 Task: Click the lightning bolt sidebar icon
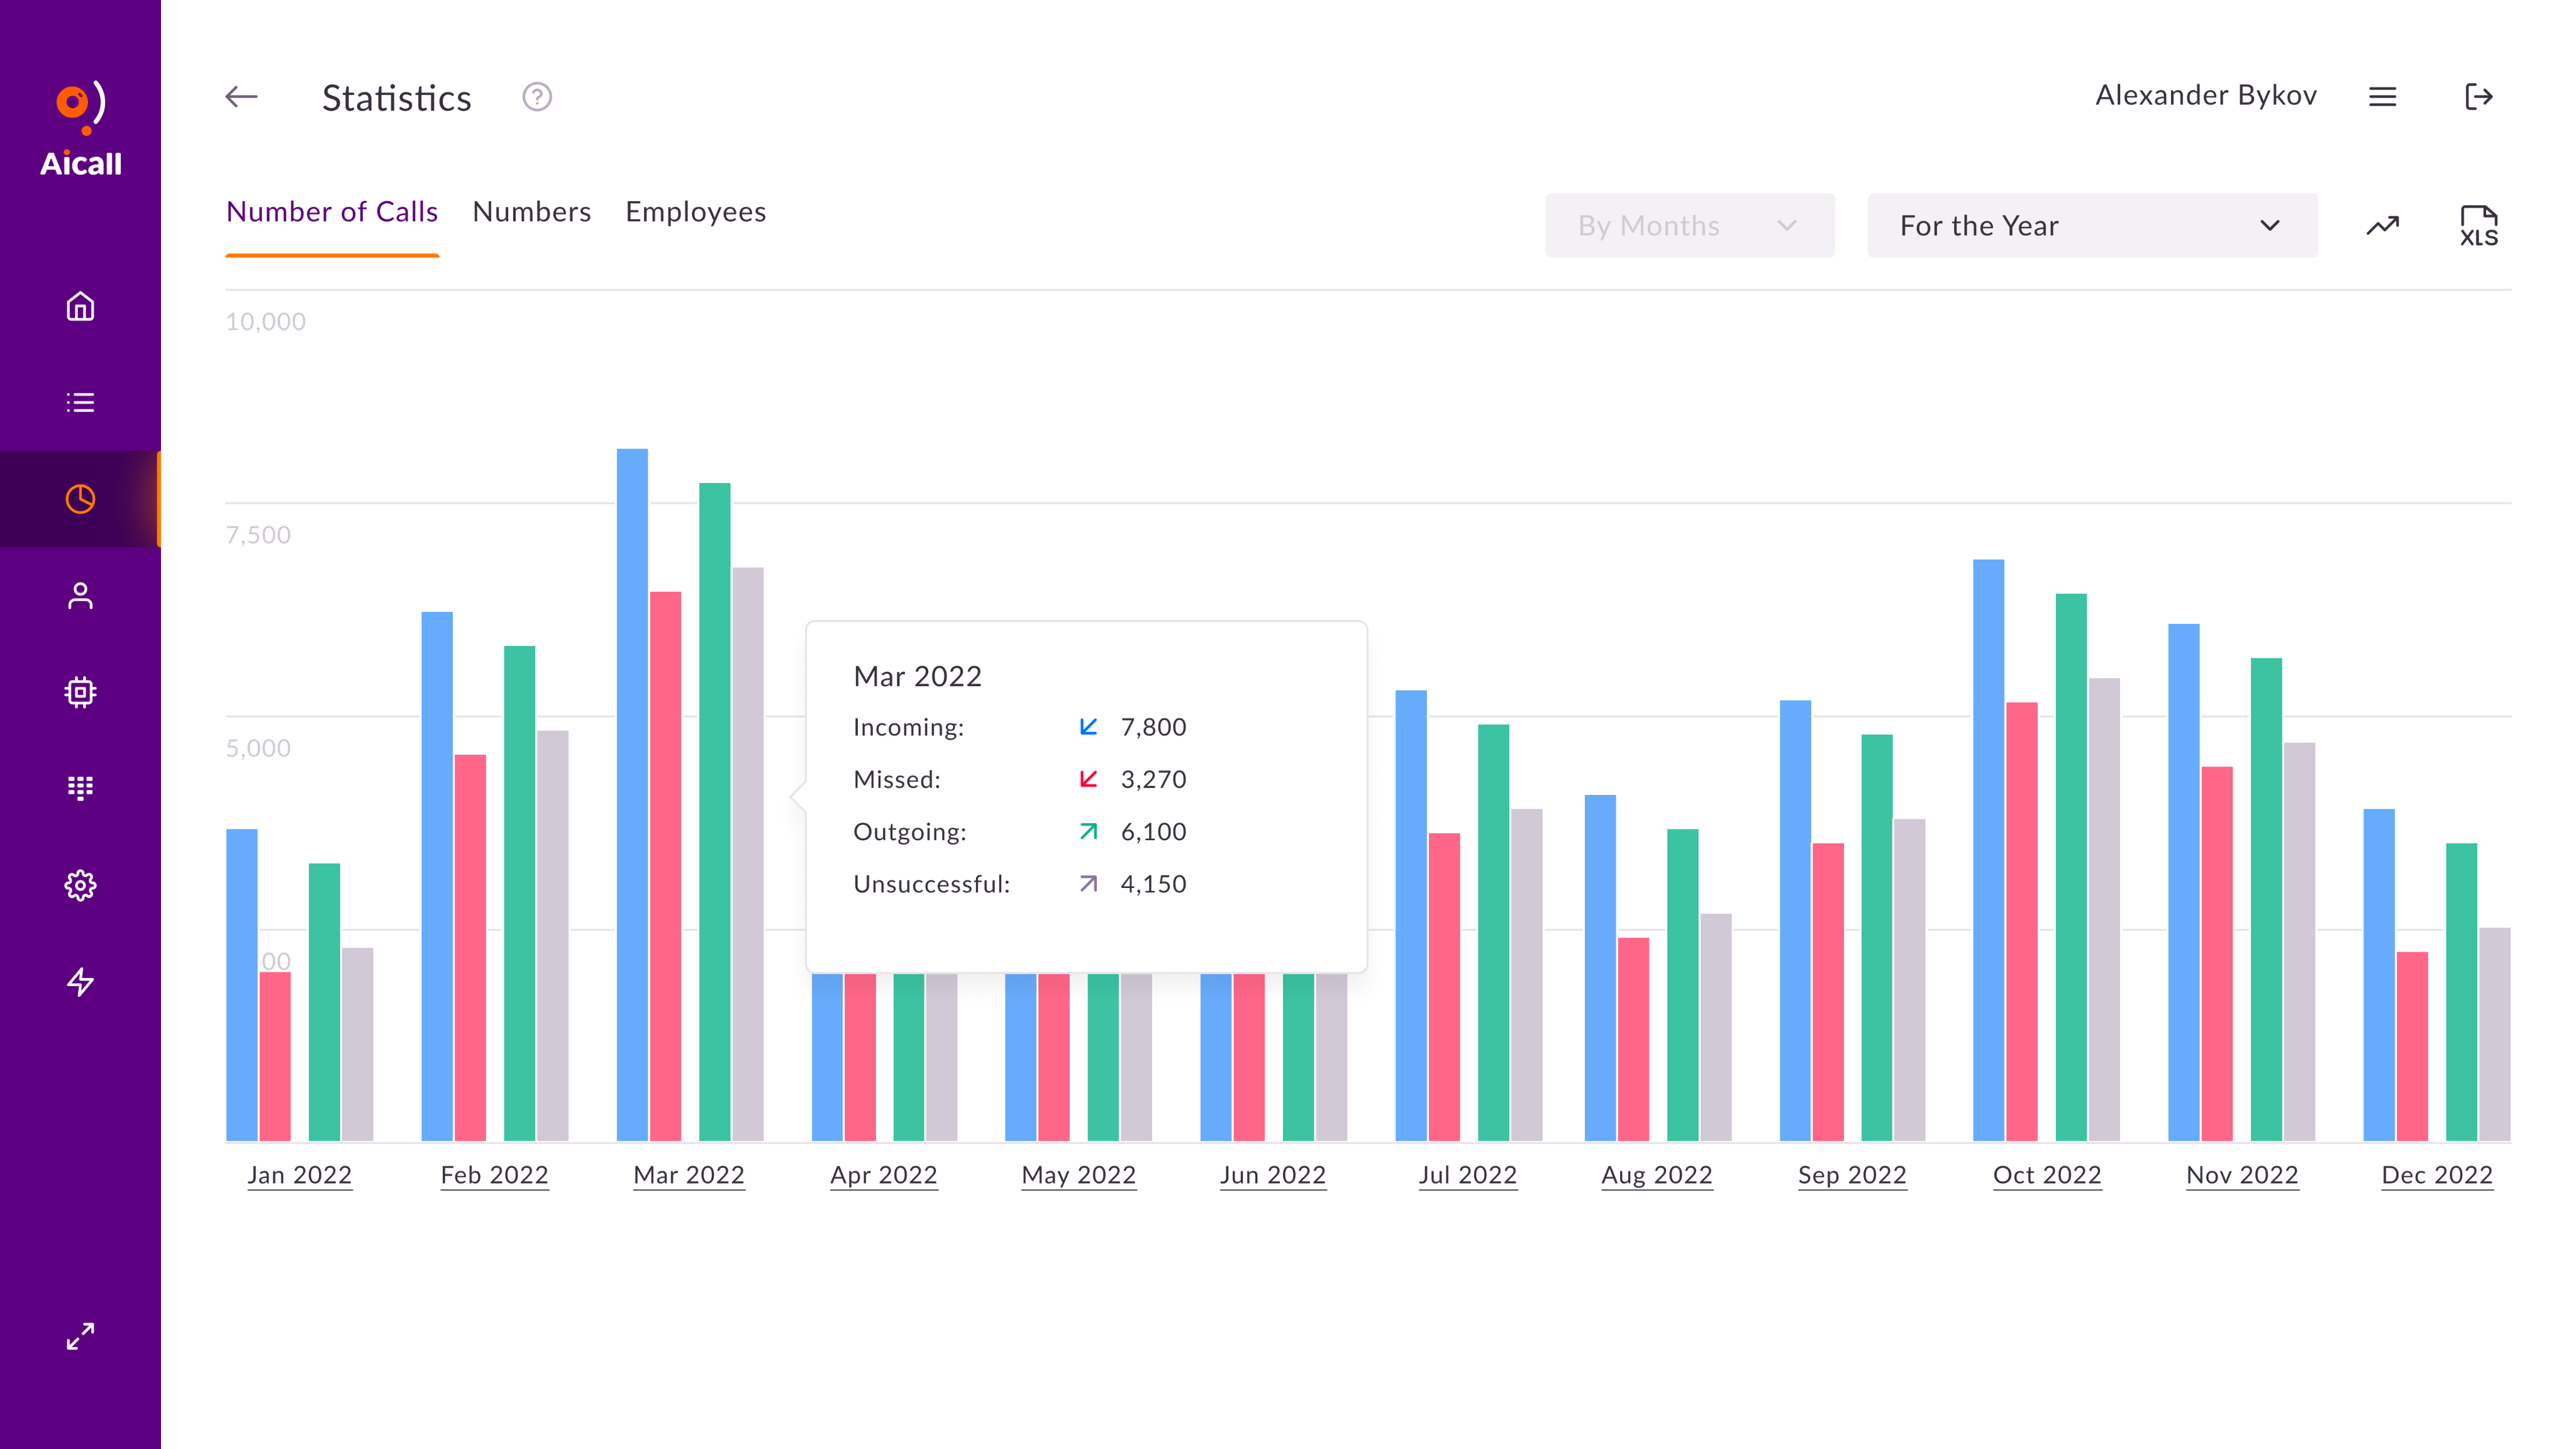(x=80, y=981)
